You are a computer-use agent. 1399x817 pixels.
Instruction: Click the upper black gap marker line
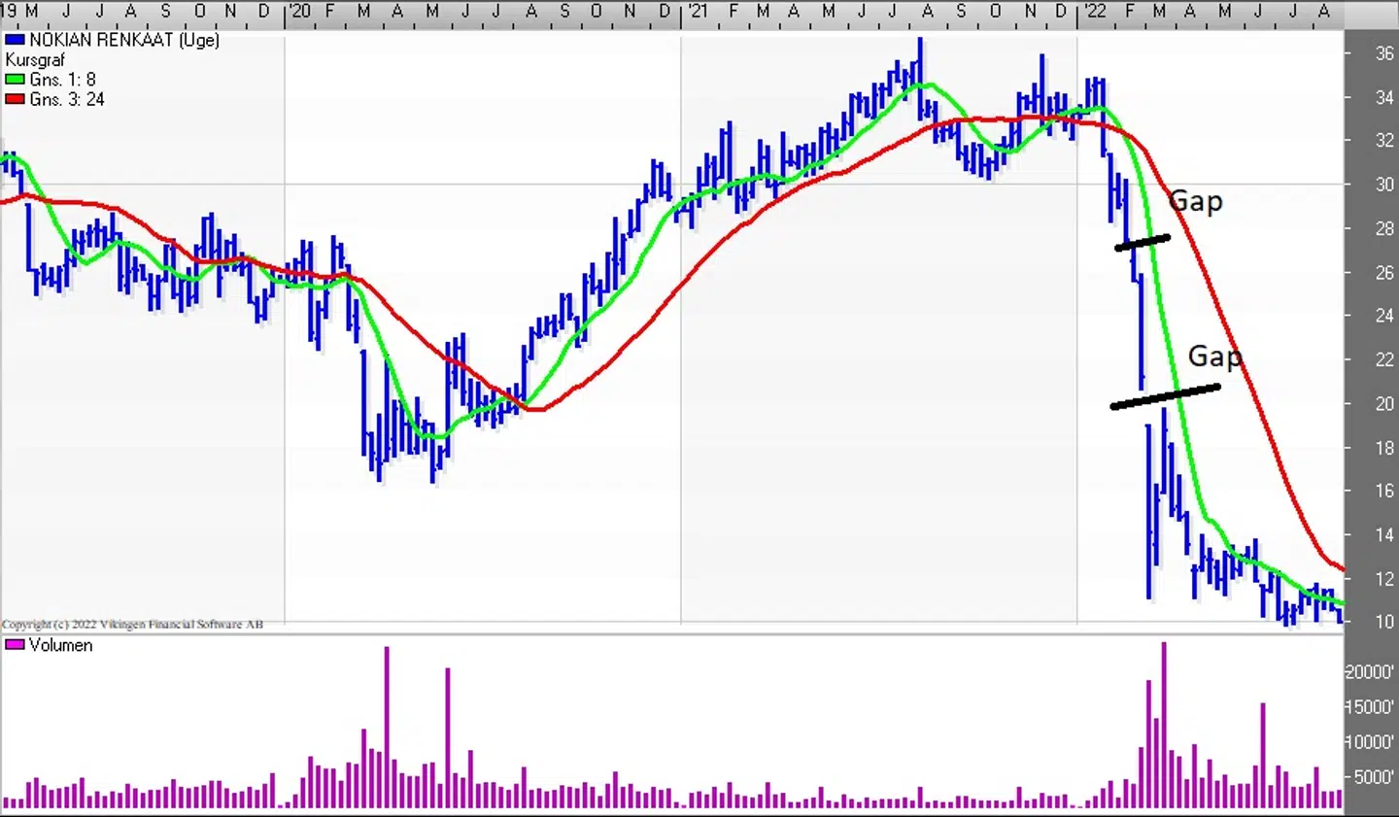click(1143, 242)
